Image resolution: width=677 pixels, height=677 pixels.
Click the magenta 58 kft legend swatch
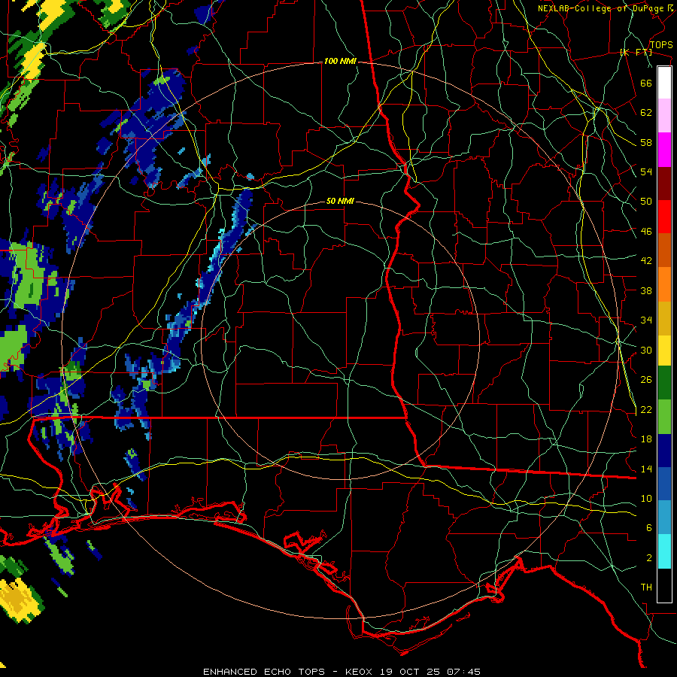(664, 150)
